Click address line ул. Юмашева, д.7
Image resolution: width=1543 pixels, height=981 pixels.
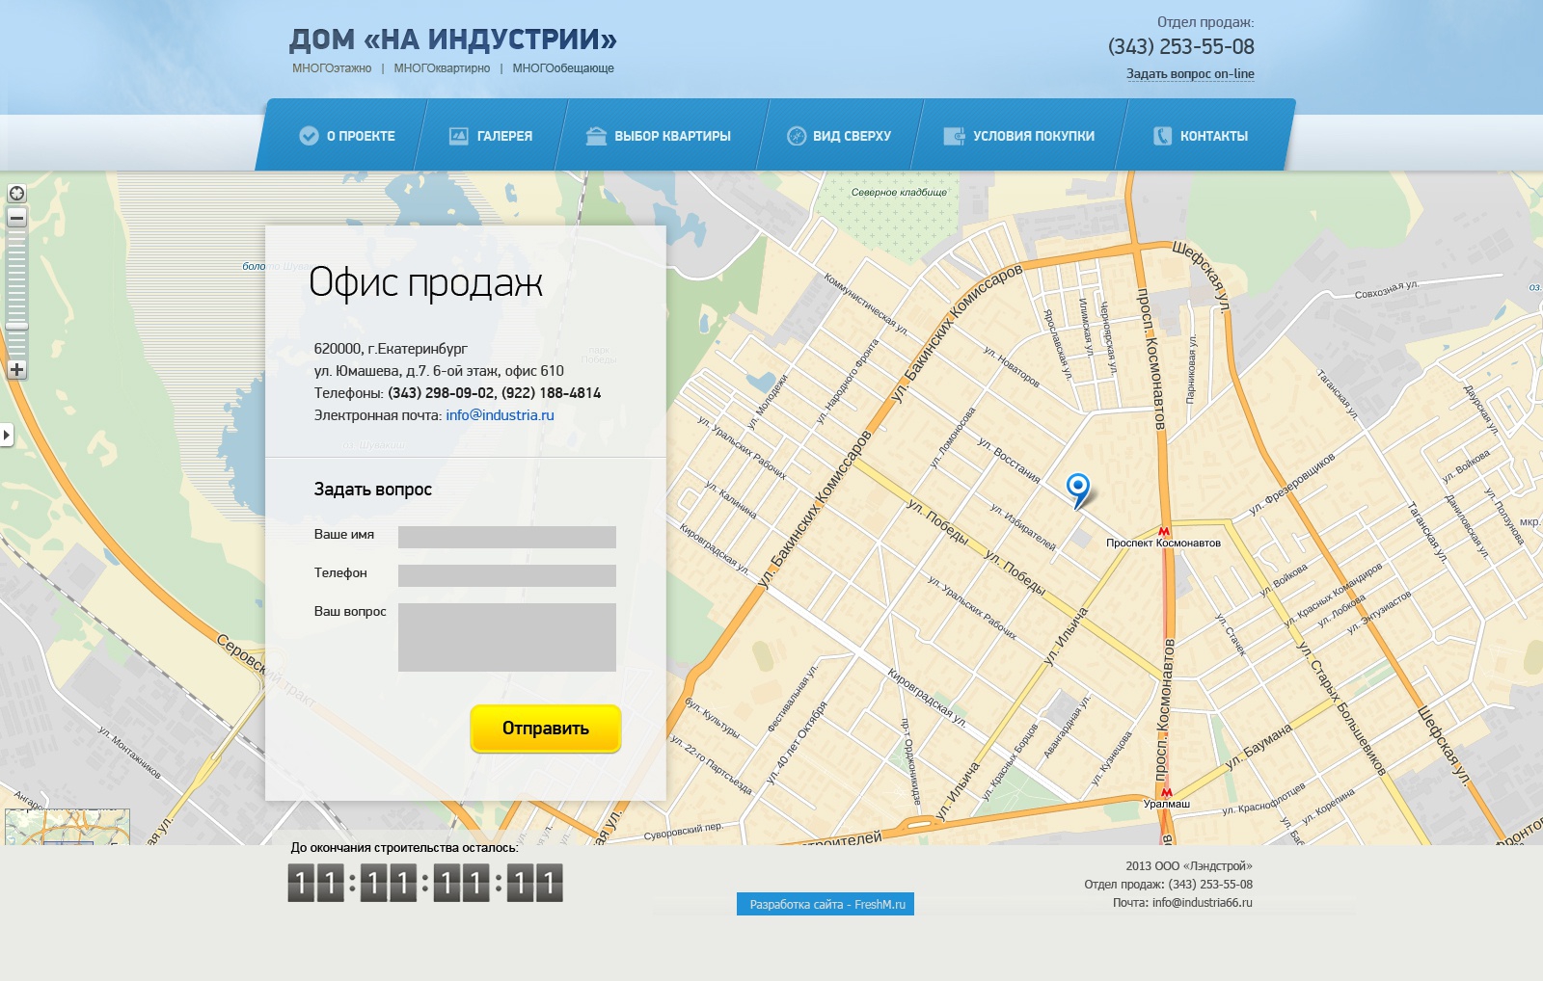[439, 371]
